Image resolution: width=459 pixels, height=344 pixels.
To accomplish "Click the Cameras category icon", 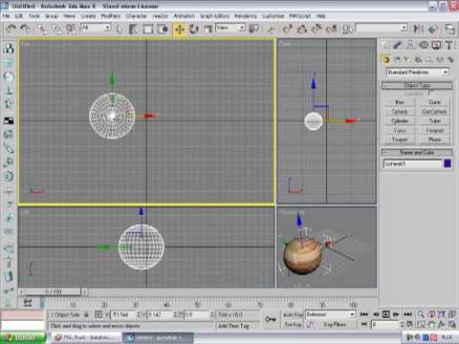I will pyautogui.click(x=418, y=59).
